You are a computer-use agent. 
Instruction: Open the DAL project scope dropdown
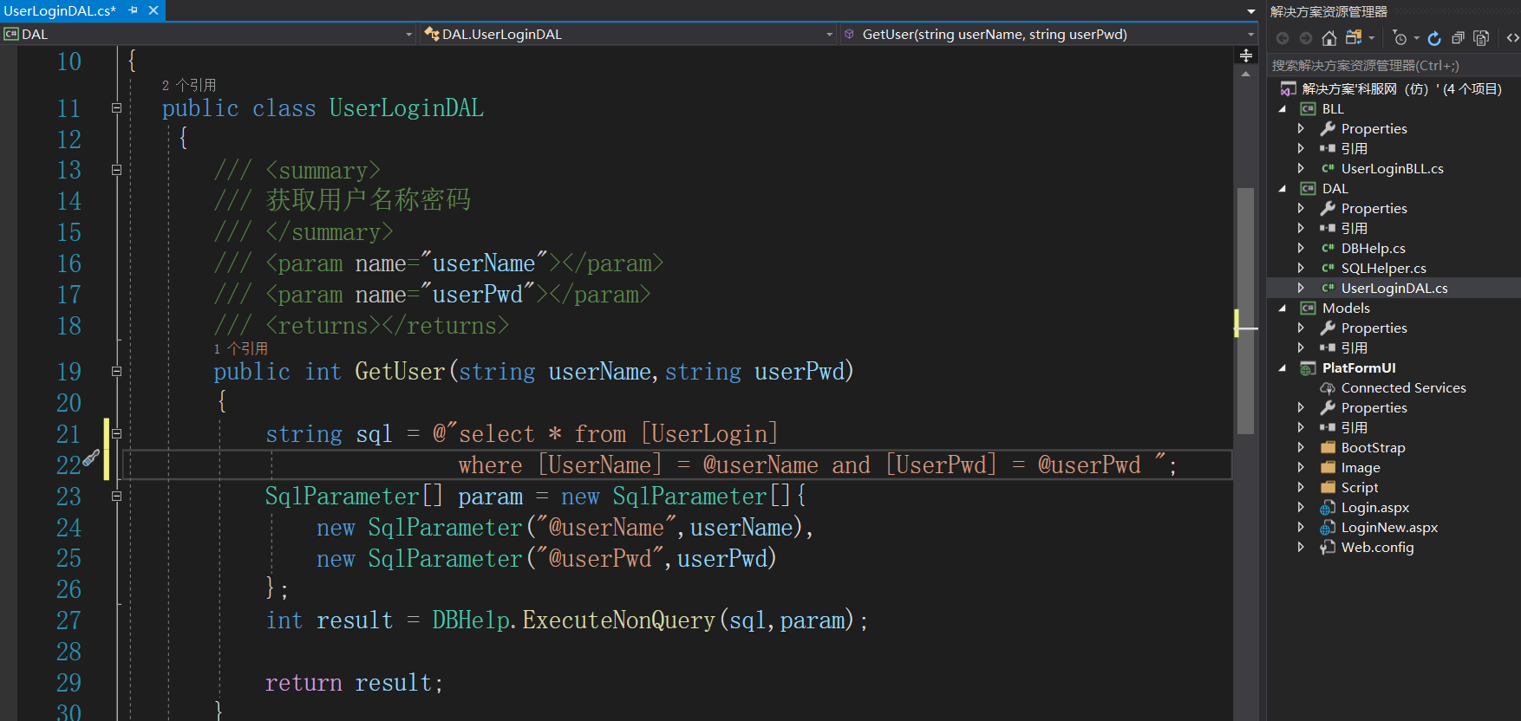click(408, 35)
